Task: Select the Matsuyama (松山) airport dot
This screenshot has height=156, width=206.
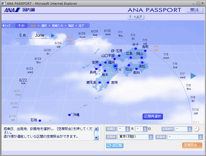Action: pyautogui.click(x=129, y=65)
